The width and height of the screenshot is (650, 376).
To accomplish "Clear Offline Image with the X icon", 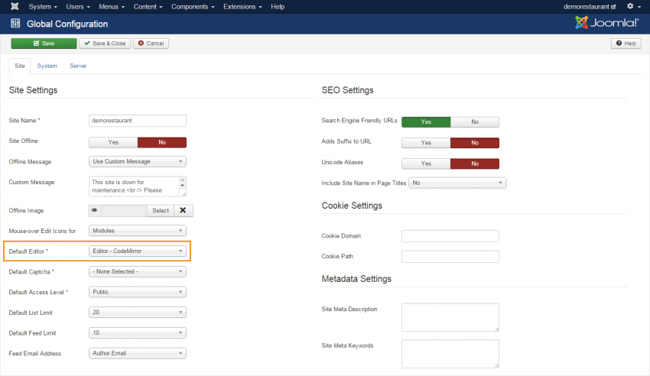I will point(184,210).
